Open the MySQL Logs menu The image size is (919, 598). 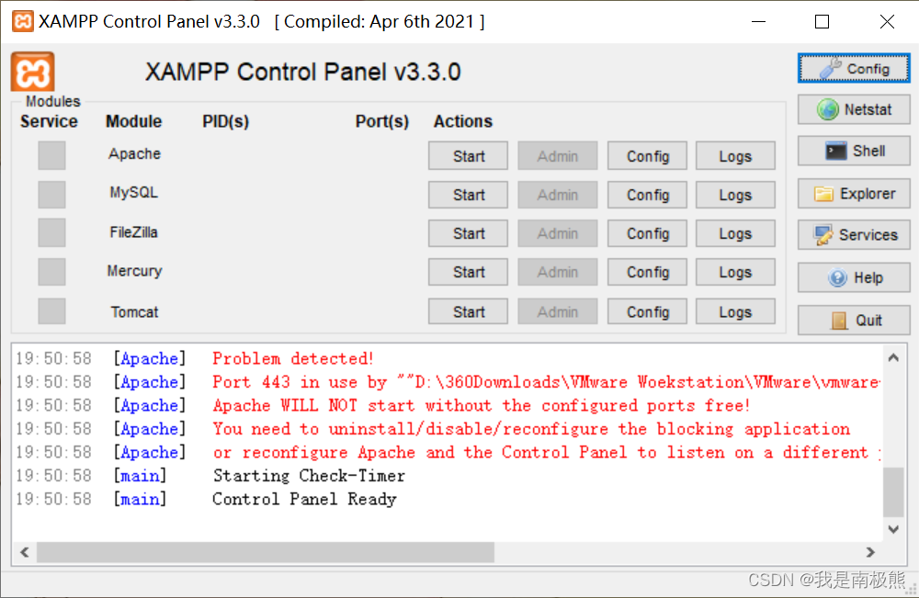coord(735,195)
